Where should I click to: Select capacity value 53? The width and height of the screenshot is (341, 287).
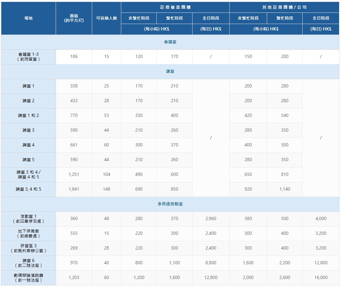tap(107, 115)
